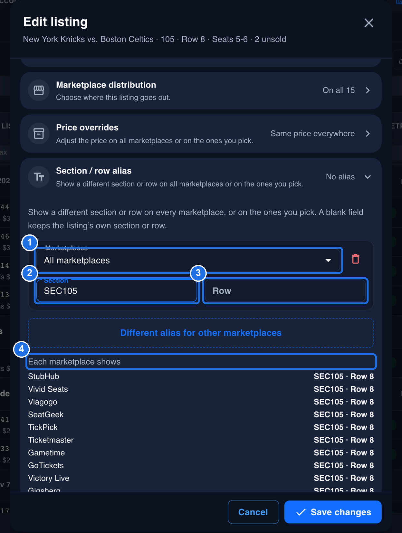Collapse Section / row alias via the down chevron
The width and height of the screenshot is (402, 533).
click(368, 177)
